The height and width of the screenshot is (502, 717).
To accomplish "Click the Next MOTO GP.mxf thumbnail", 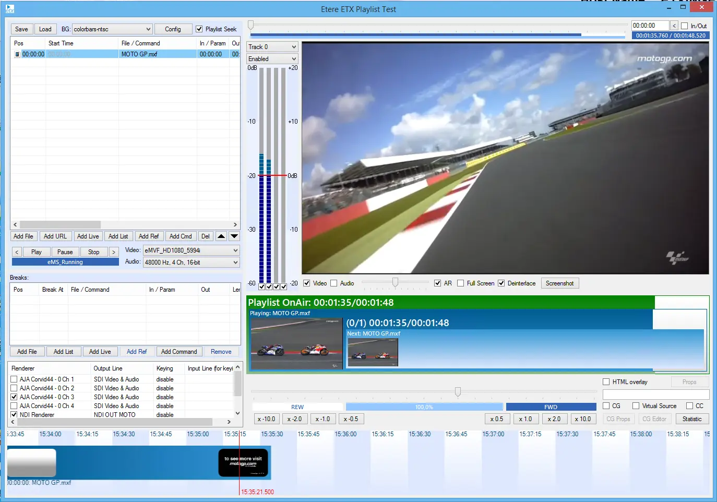I will pyautogui.click(x=373, y=352).
